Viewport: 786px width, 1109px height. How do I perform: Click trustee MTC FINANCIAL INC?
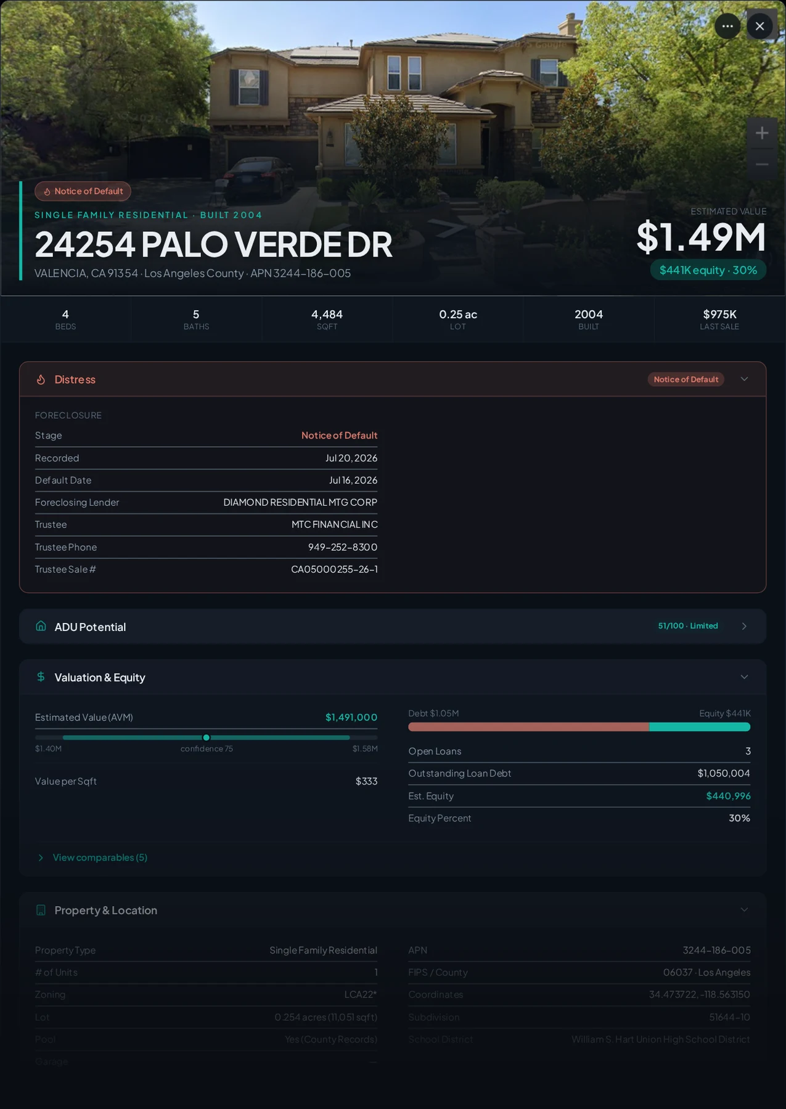[335, 525]
